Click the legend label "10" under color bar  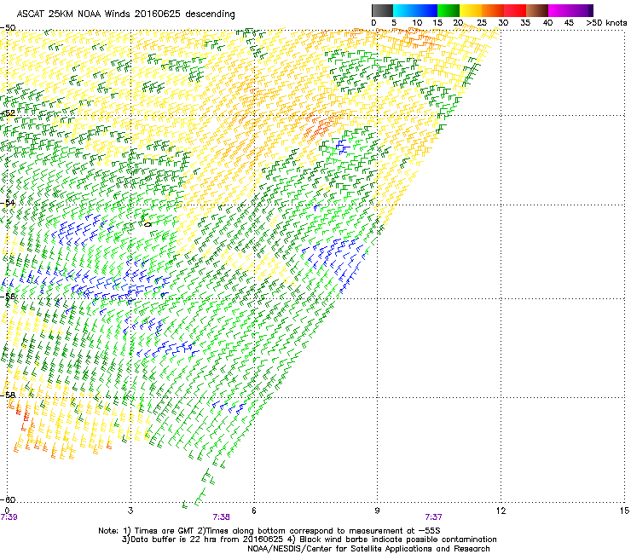tap(417, 23)
